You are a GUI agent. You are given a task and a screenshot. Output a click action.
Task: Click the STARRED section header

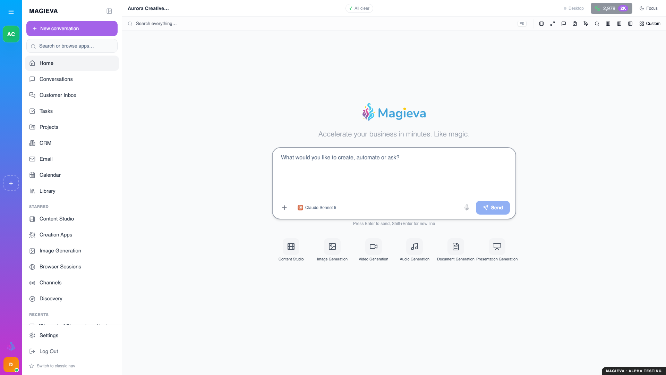[39, 207]
